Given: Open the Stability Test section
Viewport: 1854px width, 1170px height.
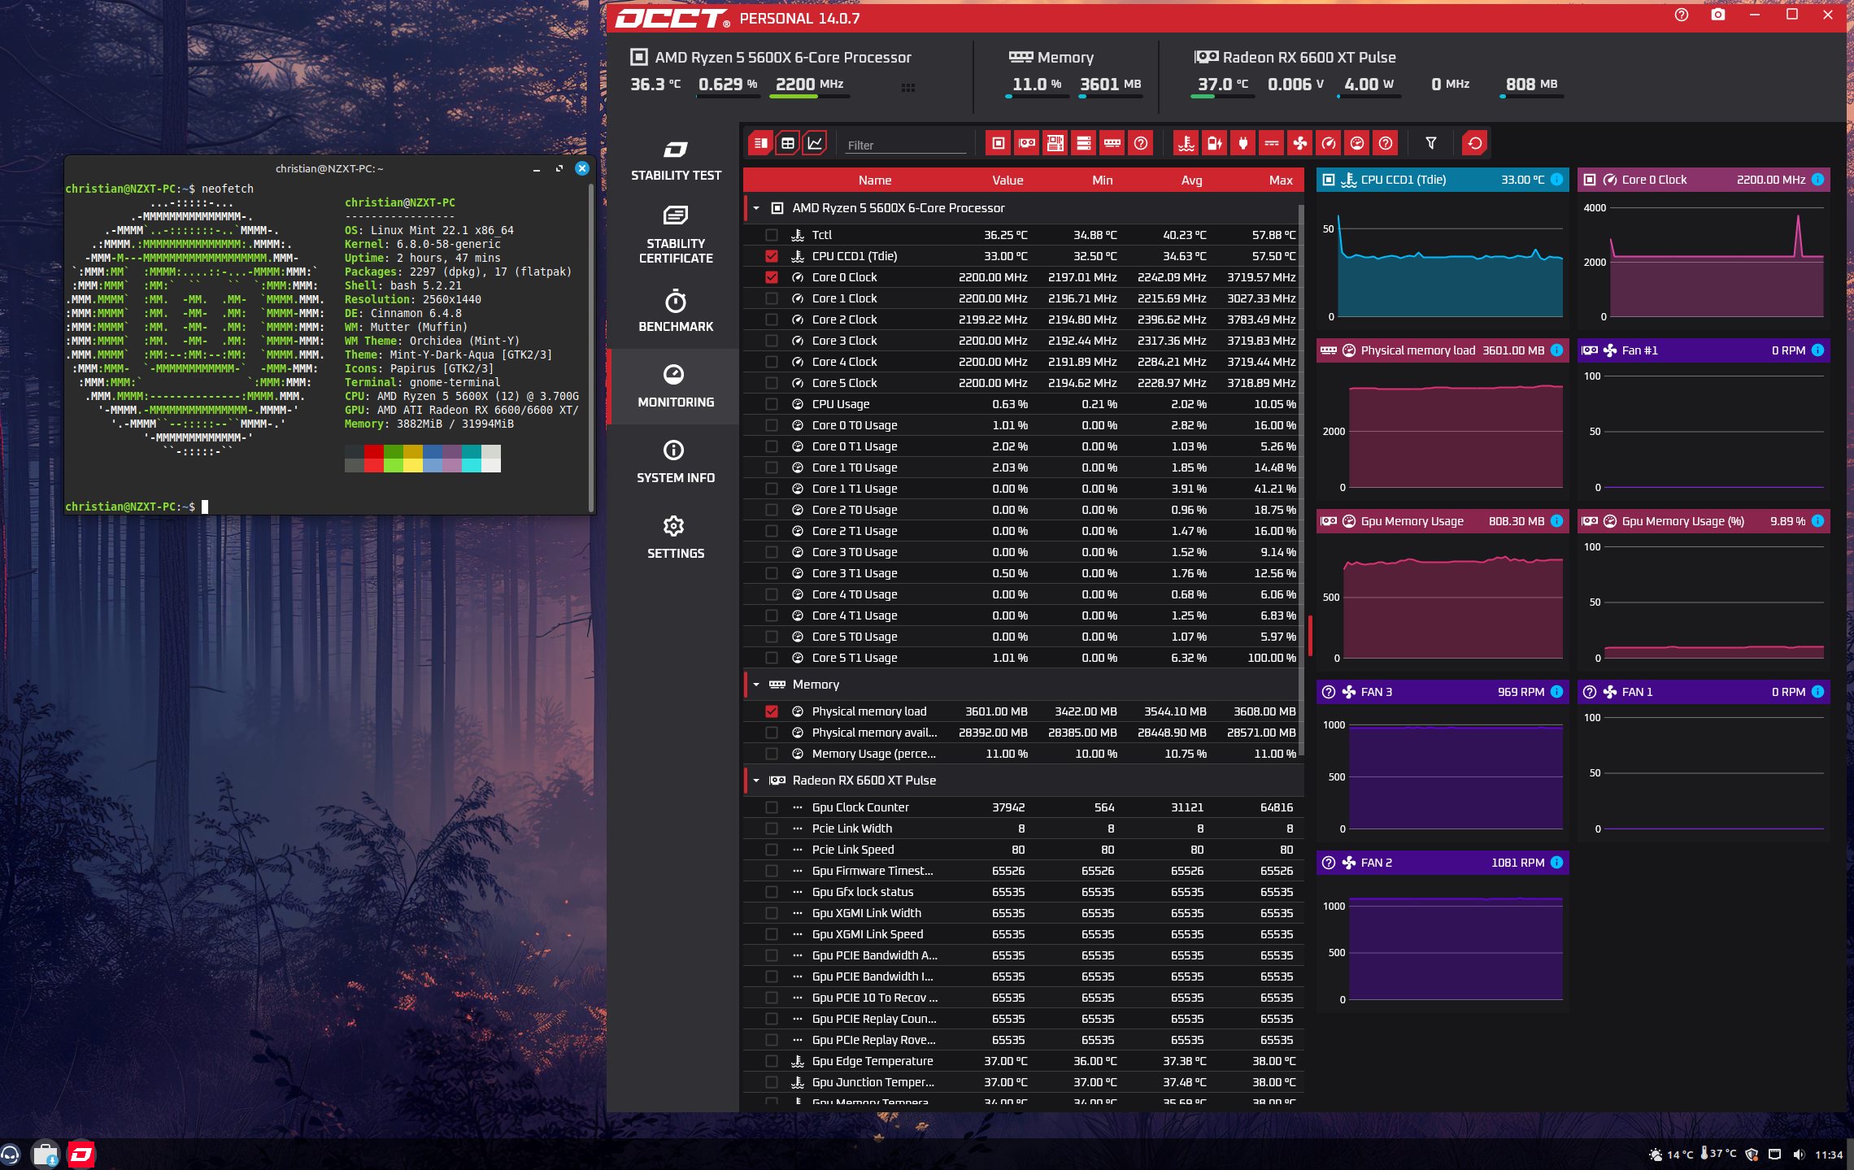Looking at the screenshot, I should click(675, 160).
